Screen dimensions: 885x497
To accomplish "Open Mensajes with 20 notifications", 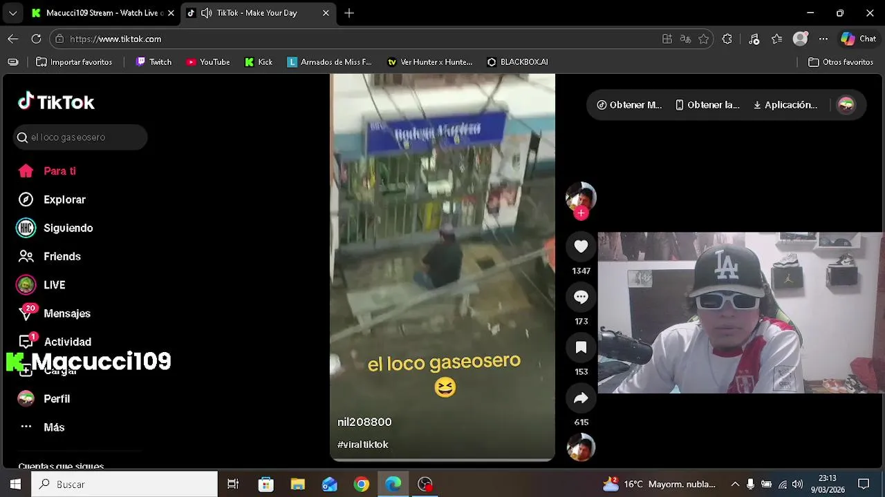I will pyautogui.click(x=54, y=313).
